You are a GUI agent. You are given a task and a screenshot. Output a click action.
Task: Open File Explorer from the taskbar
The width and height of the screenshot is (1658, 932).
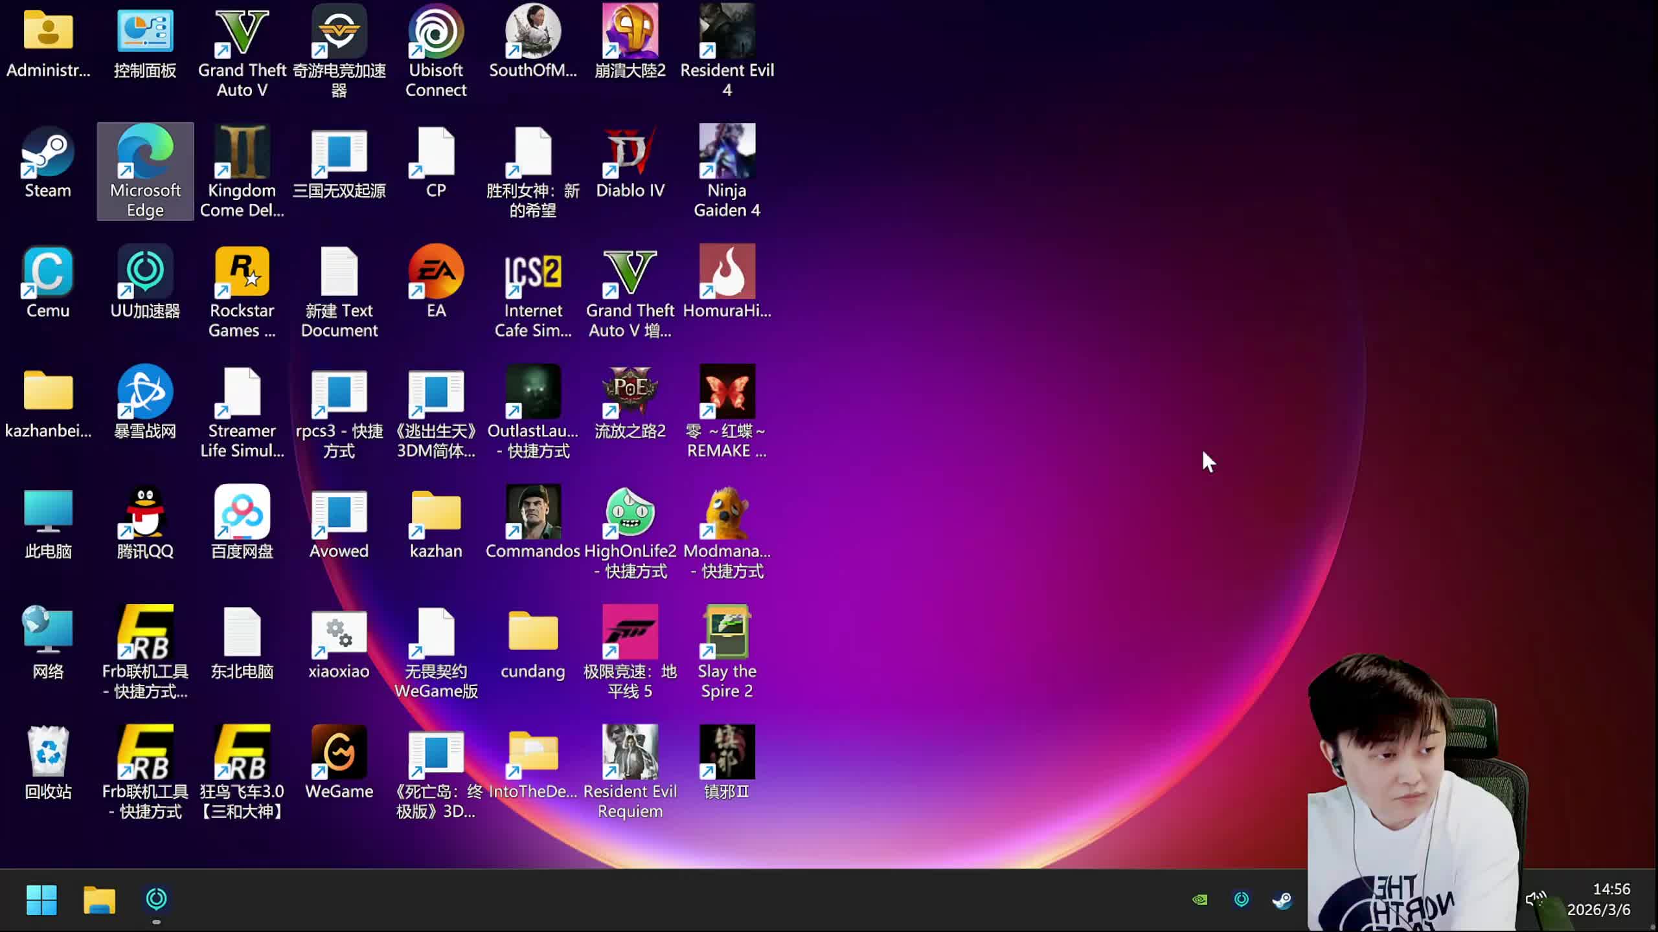[x=99, y=900]
